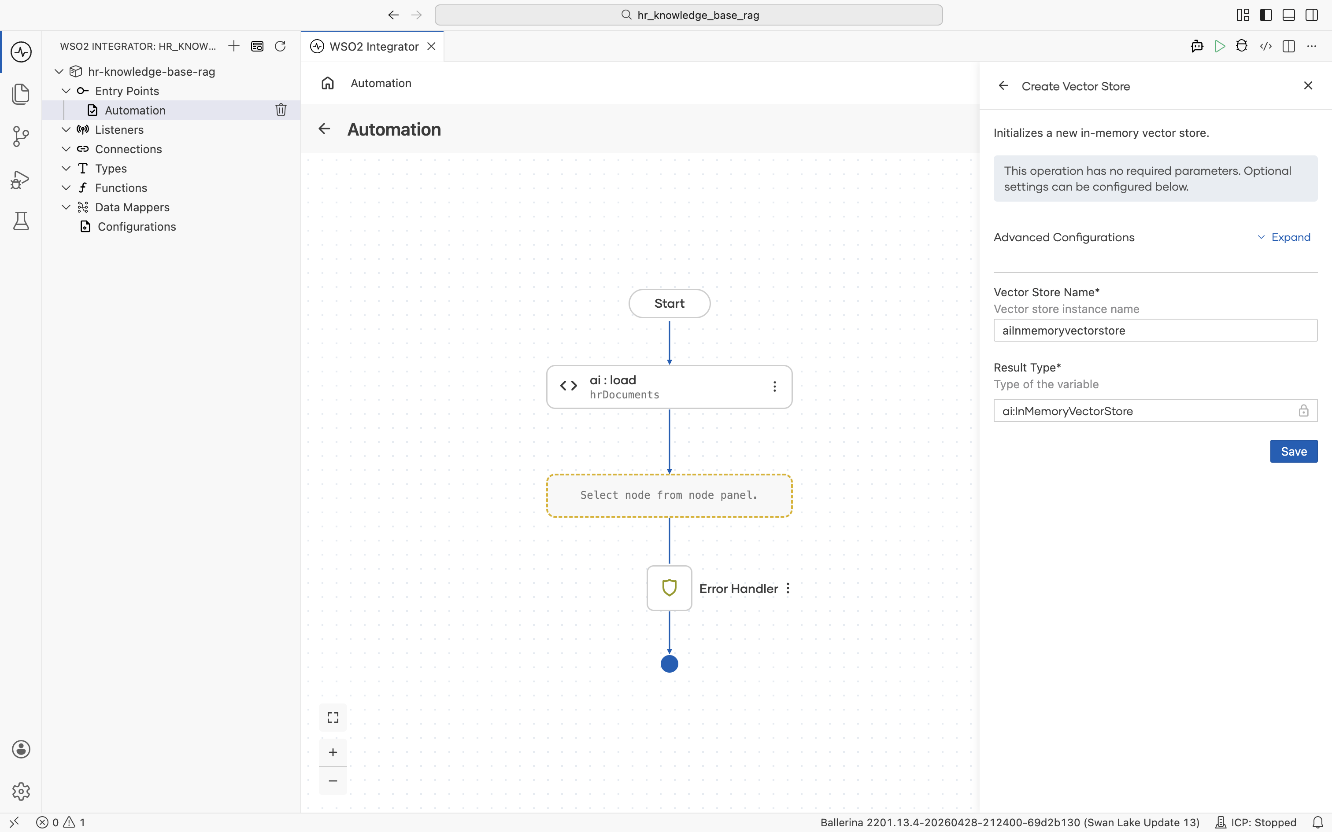Go back from Create Vector Store panel

[1003, 86]
